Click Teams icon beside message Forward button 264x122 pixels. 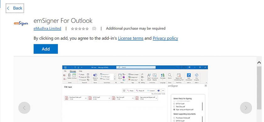click(x=158, y=91)
